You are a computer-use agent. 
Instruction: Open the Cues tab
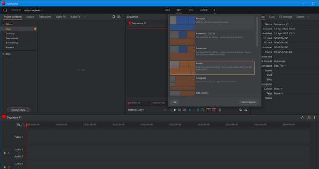272,17
